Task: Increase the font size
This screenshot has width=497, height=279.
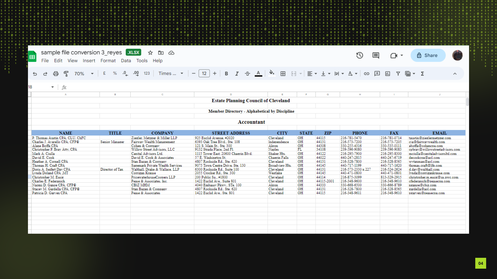Action: (215, 73)
